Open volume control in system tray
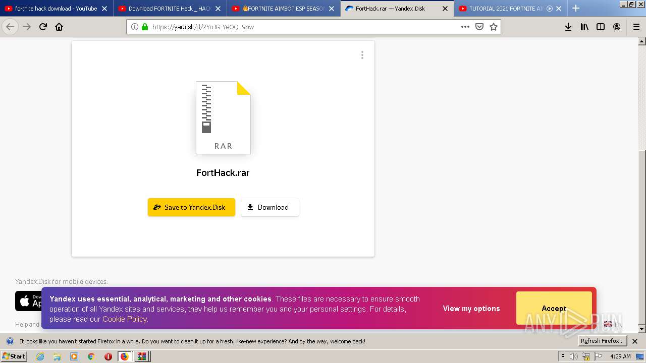Screen dimensions: 646x363 click(574, 356)
